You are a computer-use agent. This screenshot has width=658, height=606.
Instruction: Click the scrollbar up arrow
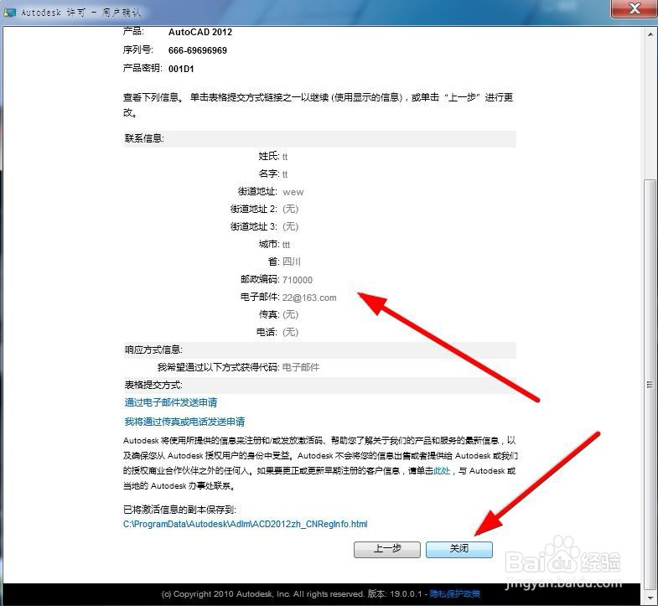click(x=650, y=34)
